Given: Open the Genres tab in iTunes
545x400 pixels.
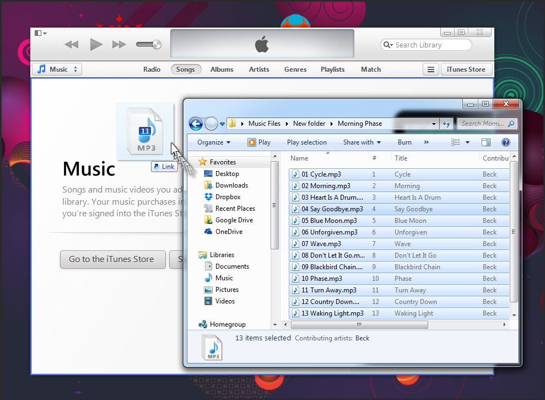Looking at the screenshot, I should point(295,70).
